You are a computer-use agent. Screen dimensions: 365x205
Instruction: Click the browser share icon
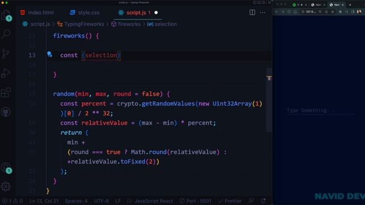[326, 11]
